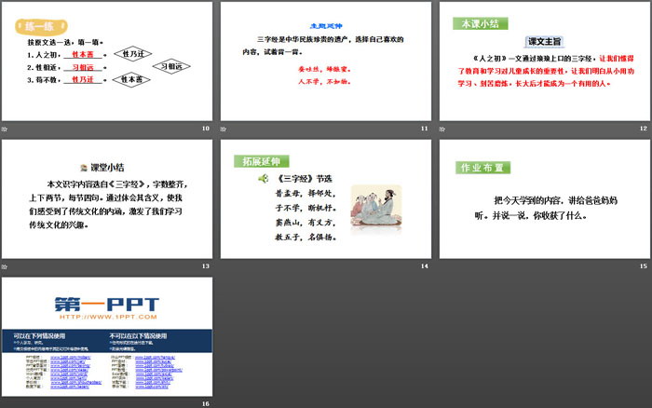Click the 不可以在以下情况使用 heading on slide 16
The width and height of the screenshot is (652, 408).
click(x=138, y=335)
